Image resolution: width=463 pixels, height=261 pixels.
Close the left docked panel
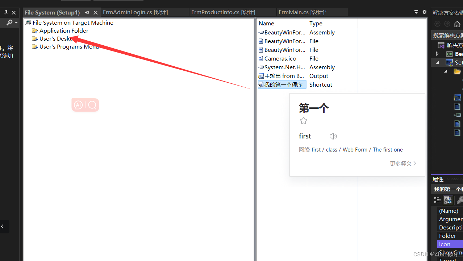tap(14, 12)
